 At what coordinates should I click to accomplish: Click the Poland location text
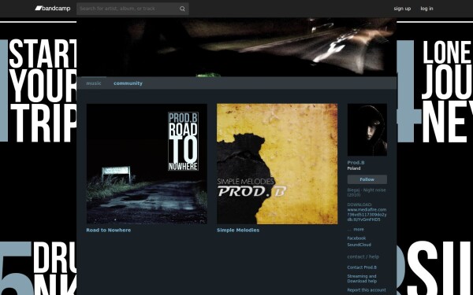click(353, 168)
